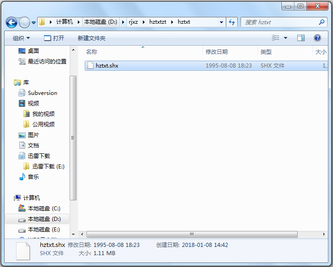Click the navigation pane scroll up arrow
This screenshot has width=333, height=267.
[73, 50]
